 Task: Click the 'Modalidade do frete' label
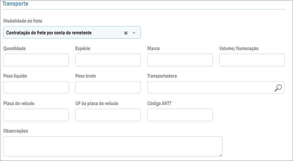click(x=23, y=21)
